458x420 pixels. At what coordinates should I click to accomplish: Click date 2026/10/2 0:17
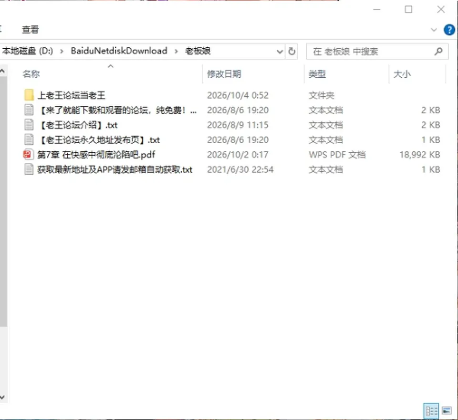[238, 155]
